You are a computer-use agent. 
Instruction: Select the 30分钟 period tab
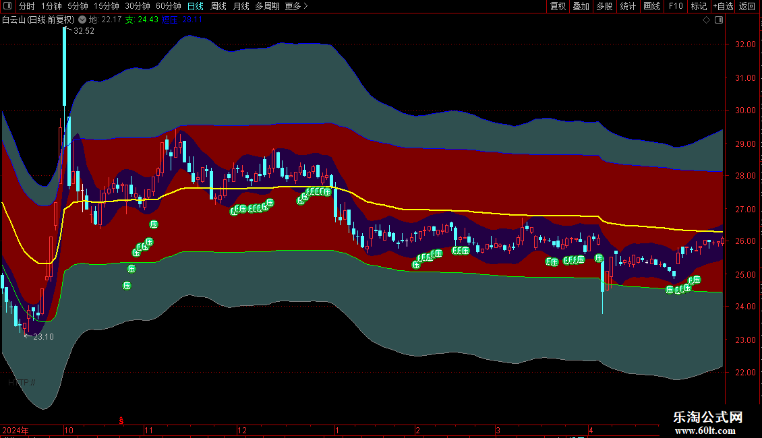[x=138, y=6]
